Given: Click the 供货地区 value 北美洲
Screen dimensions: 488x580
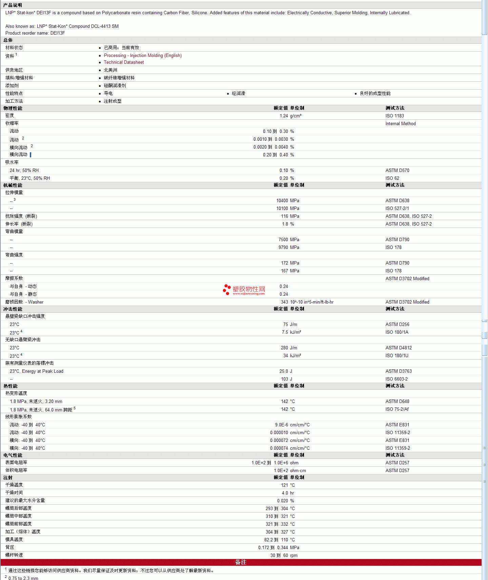Looking at the screenshot, I should 110,70.
